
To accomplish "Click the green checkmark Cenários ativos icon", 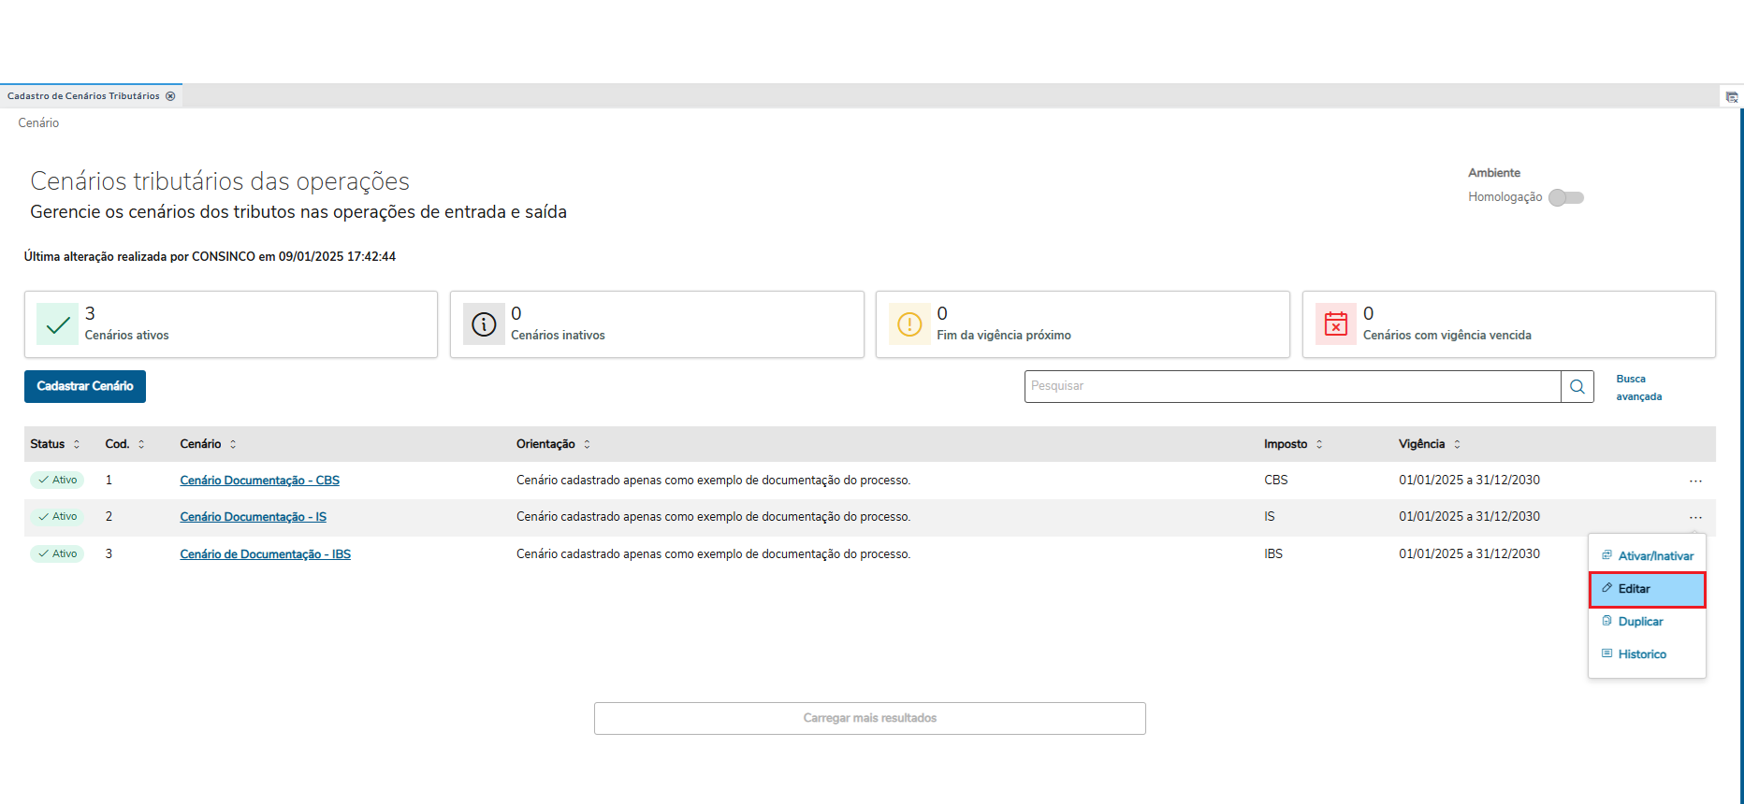I will tap(58, 324).
